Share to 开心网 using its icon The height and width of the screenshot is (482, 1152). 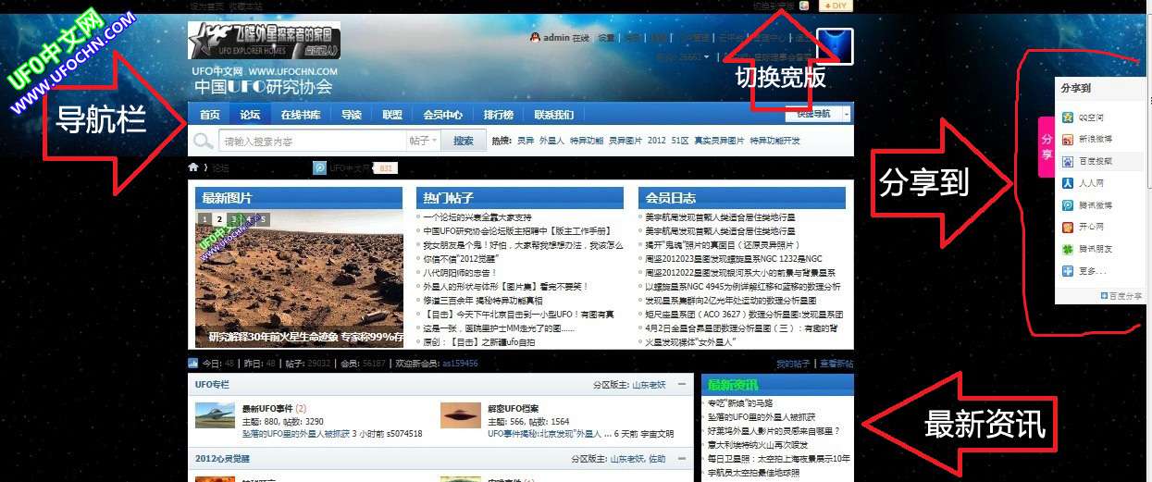pos(1068,227)
